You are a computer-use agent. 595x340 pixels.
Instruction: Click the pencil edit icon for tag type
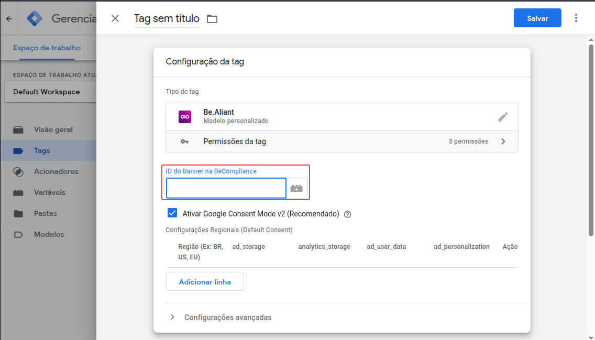tap(503, 117)
